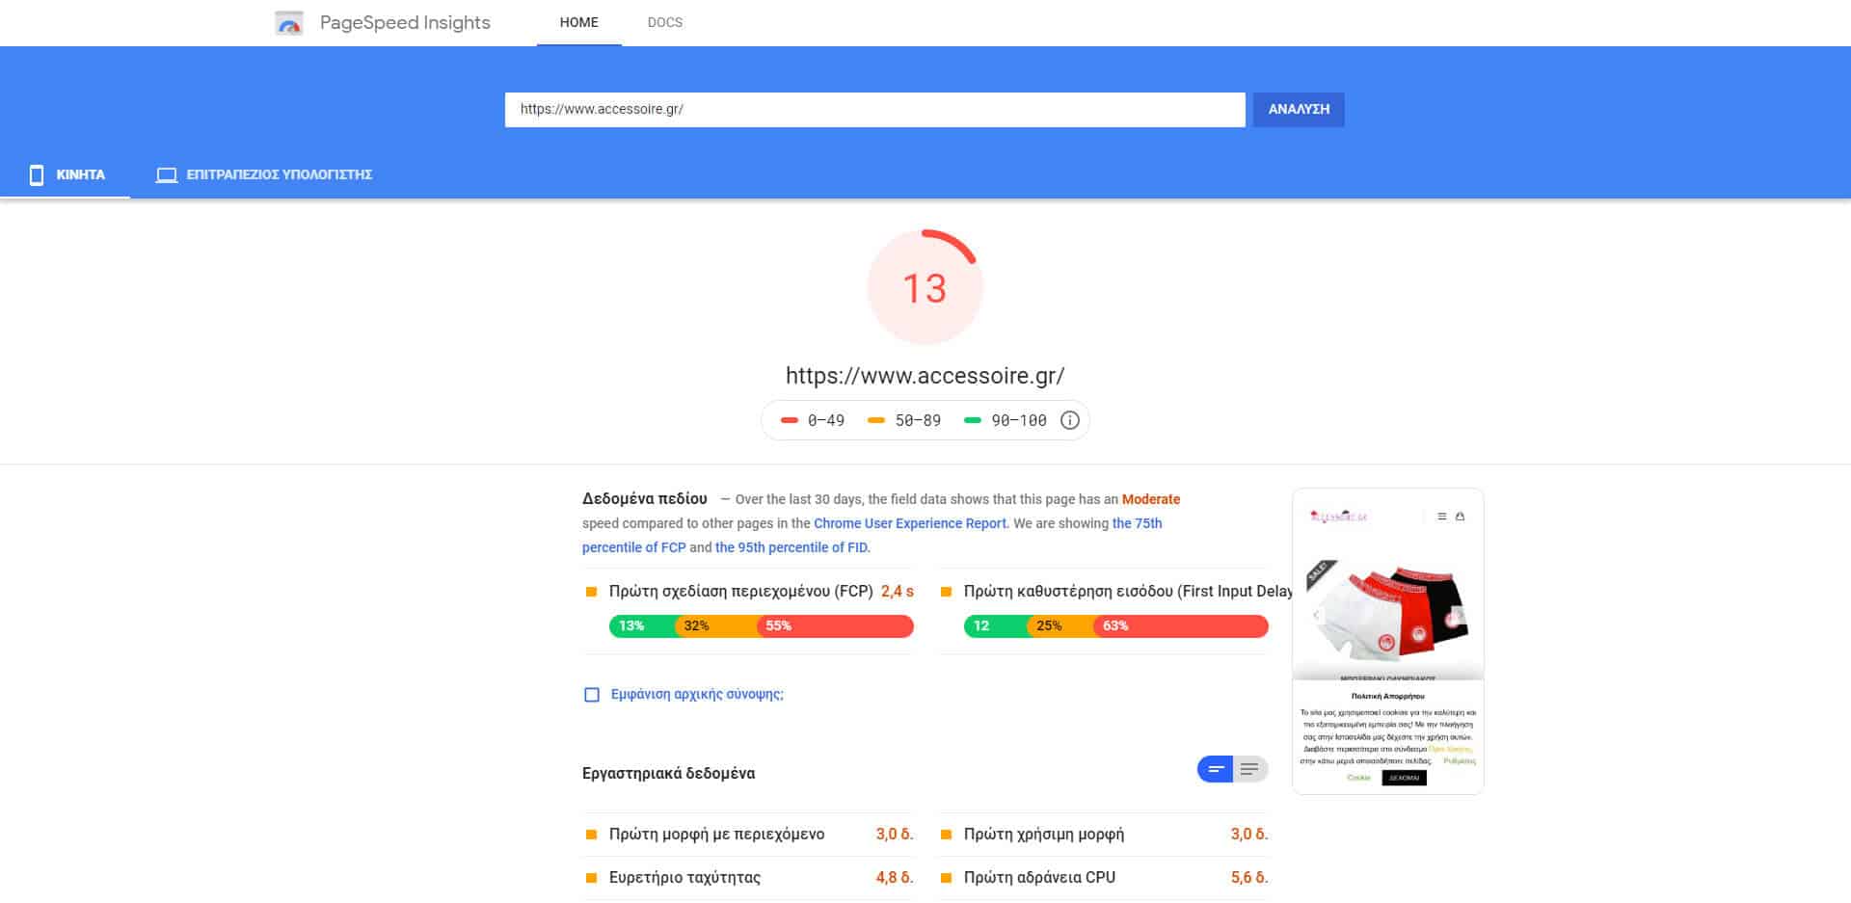Click the Moderate speed rating text
This screenshot has width=1851, height=903.
[x=1150, y=499]
